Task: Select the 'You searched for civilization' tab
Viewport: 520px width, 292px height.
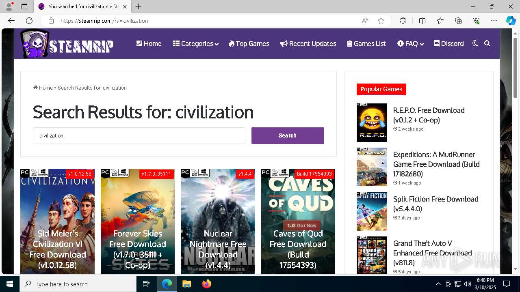Action: tap(82, 6)
